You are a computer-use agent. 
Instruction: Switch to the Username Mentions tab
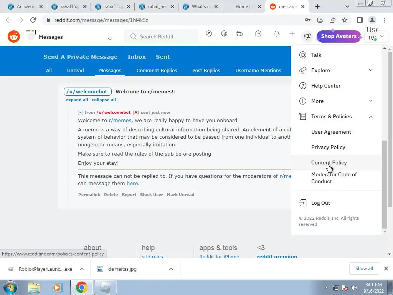tap(258, 71)
